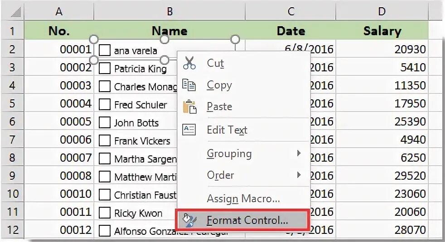Select the Edit Text menu entry
The image size is (445, 242).
[x=227, y=130]
